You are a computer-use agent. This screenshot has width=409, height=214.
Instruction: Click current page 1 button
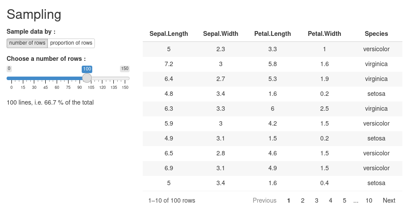click(289, 200)
